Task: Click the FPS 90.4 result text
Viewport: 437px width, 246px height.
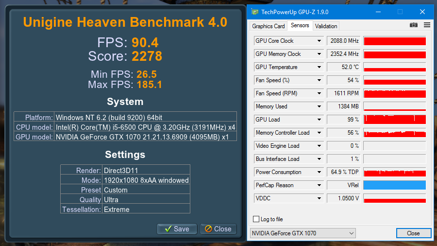Action: coord(128,43)
